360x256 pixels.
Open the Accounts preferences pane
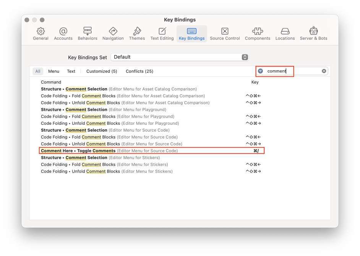point(63,34)
